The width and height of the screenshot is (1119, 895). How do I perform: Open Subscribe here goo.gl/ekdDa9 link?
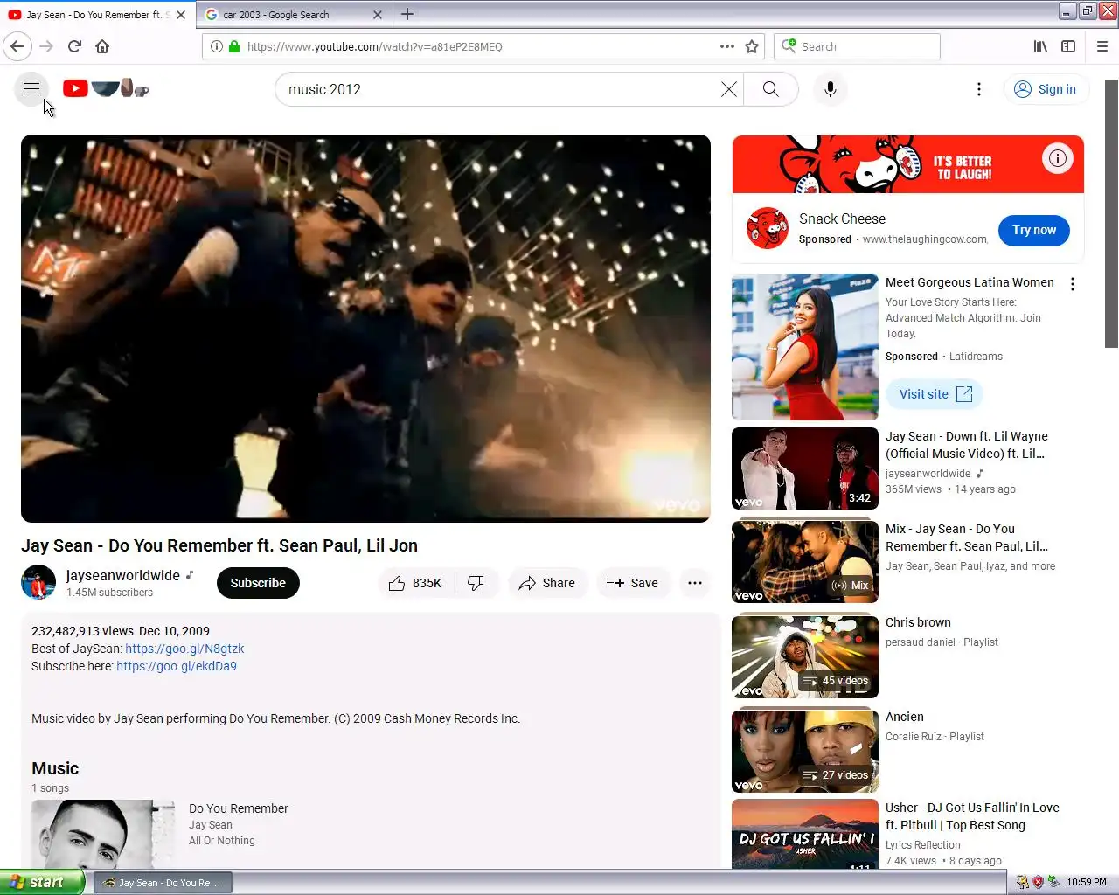(177, 666)
